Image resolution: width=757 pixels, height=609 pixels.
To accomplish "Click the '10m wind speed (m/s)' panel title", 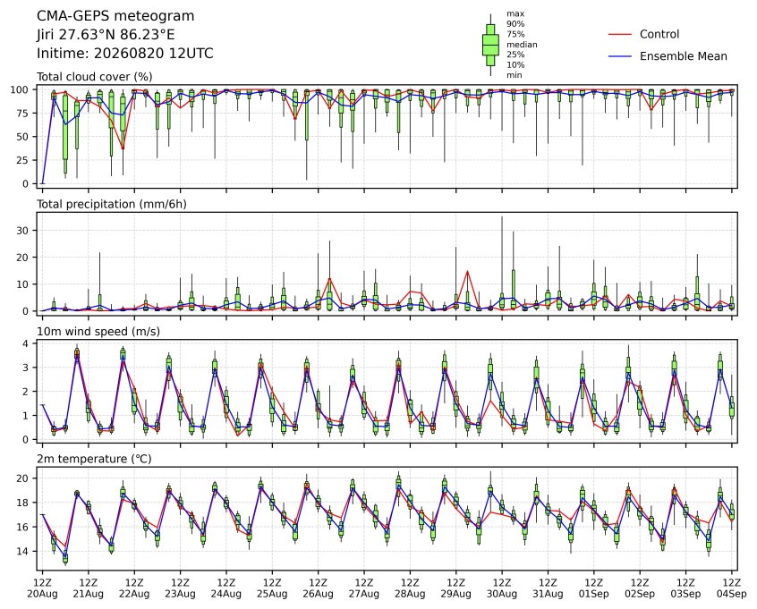I will (98, 332).
